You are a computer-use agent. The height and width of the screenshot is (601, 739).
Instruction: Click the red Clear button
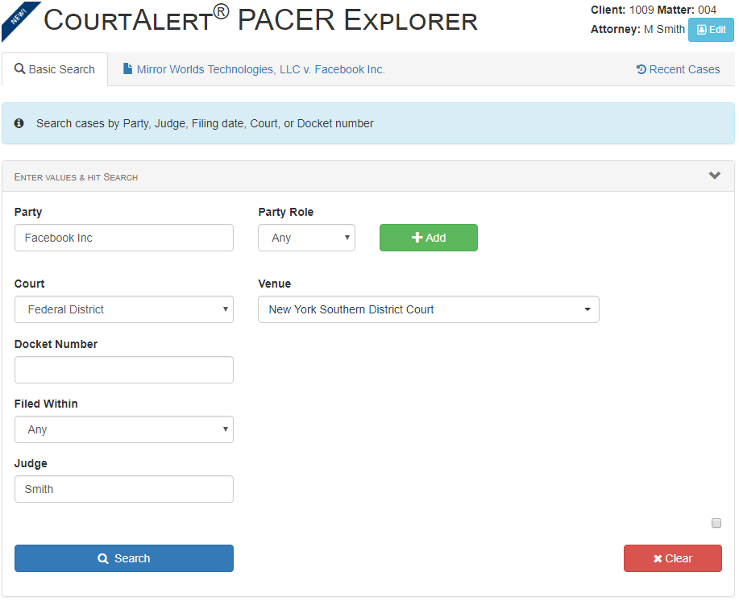point(673,558)
